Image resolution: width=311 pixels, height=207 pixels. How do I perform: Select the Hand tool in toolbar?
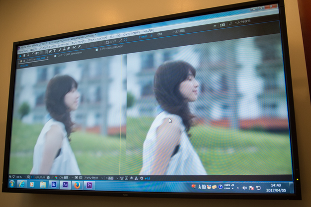click(24, 55)
